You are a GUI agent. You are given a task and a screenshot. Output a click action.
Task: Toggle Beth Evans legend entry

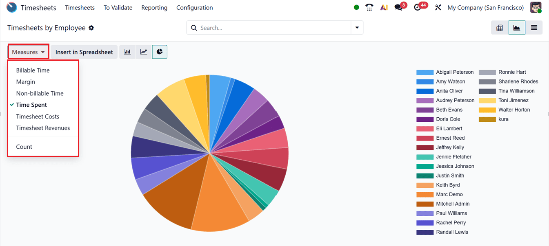[439, 110]
